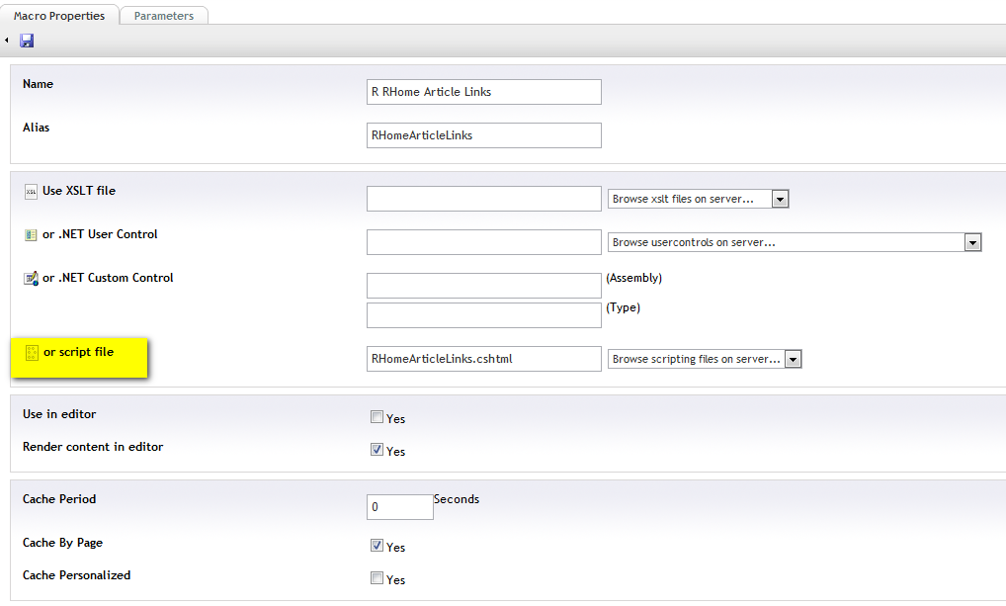Click the .NET Custom Control icon
Viewport: 1006px width, 606px height.
[x=31, y=279]
